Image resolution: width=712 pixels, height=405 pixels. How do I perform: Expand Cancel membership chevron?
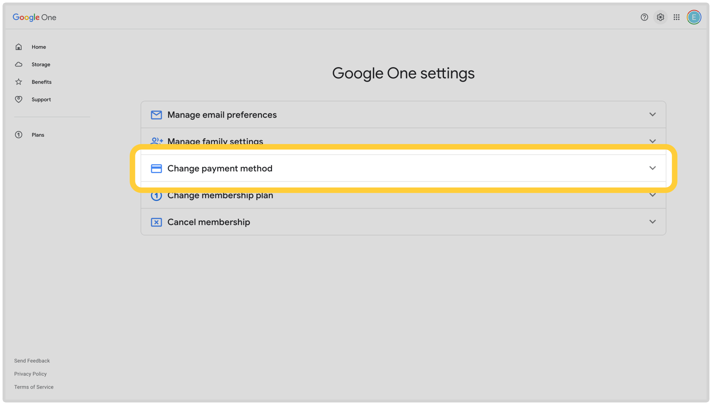652,222
